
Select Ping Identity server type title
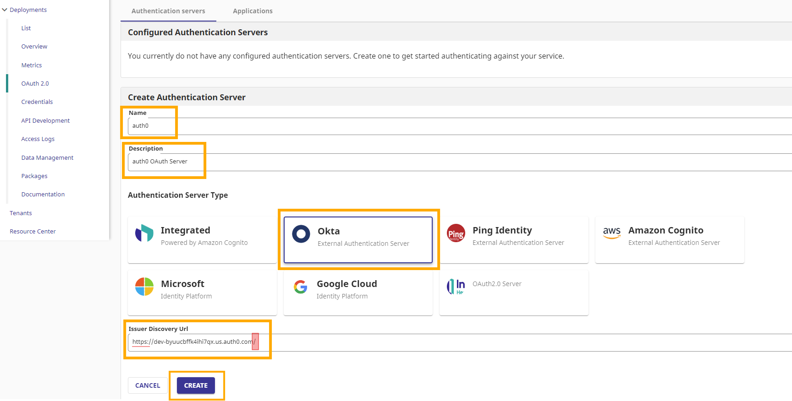point(502,230)
